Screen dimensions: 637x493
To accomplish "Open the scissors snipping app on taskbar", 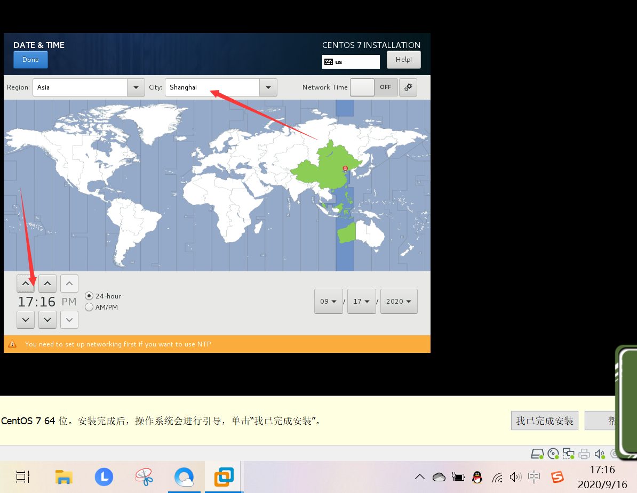I will point(144,477).
